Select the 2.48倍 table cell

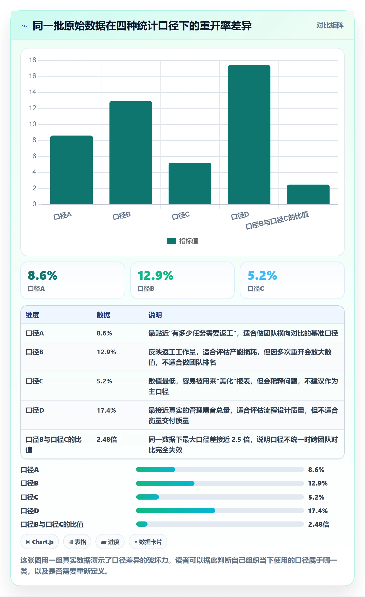[x=107, y=439]
